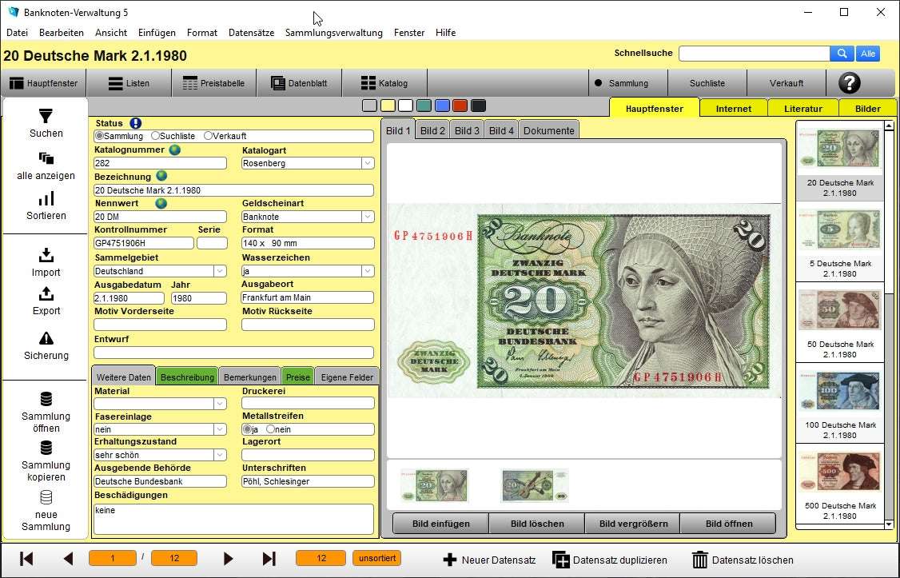Click the neue Sammlung database icon
Viewport: 900px width, 578px height.
(x=46, y=496)
